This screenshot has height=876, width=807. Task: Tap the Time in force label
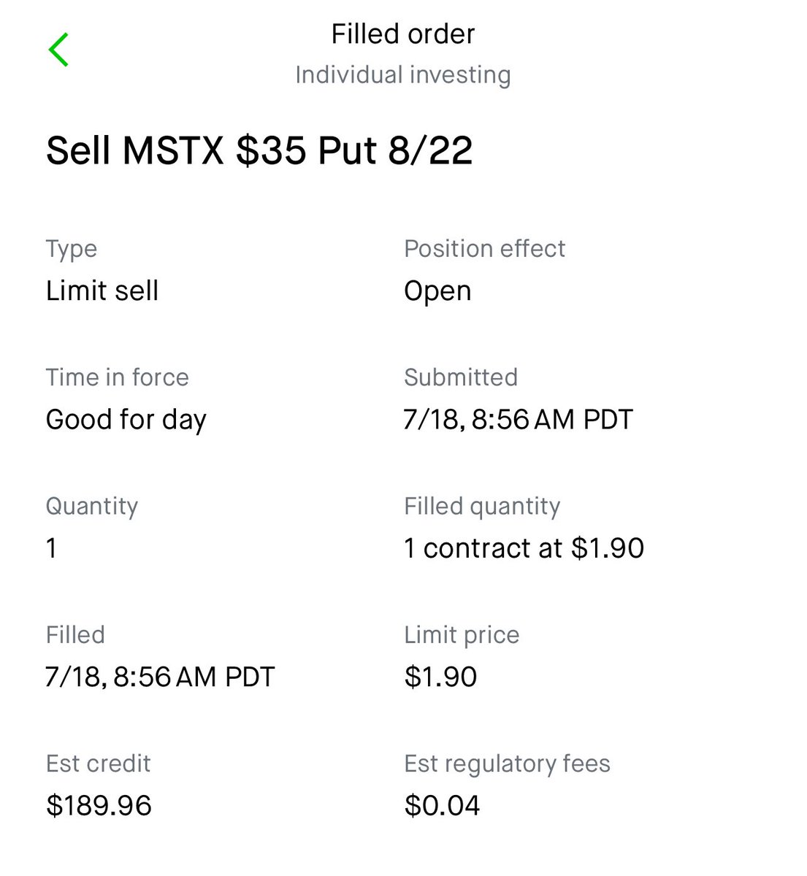pyautogui.click(x=118, y=377)
